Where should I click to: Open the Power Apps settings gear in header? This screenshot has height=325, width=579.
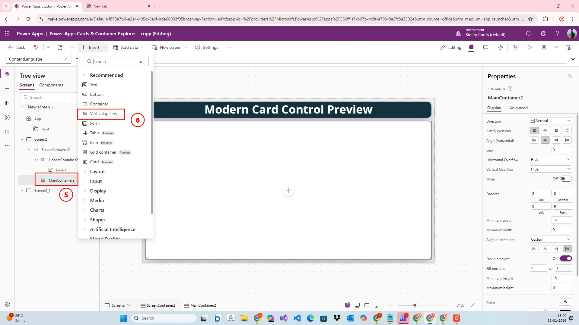coord(543,33)
